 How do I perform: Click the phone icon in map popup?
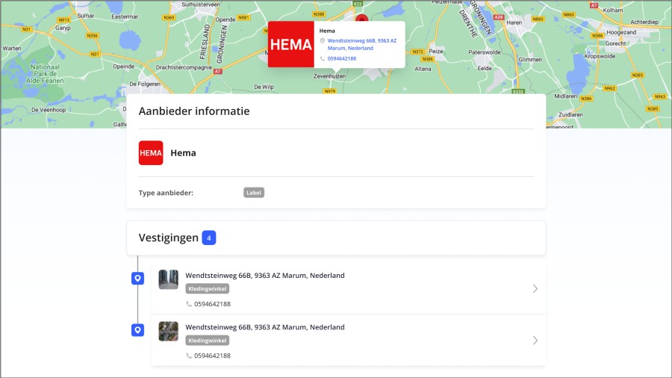click(x=323, y=58)
